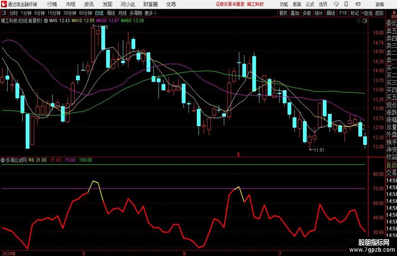Click the 游客 guest account button
397x256 pixels.
coord(379,4)
